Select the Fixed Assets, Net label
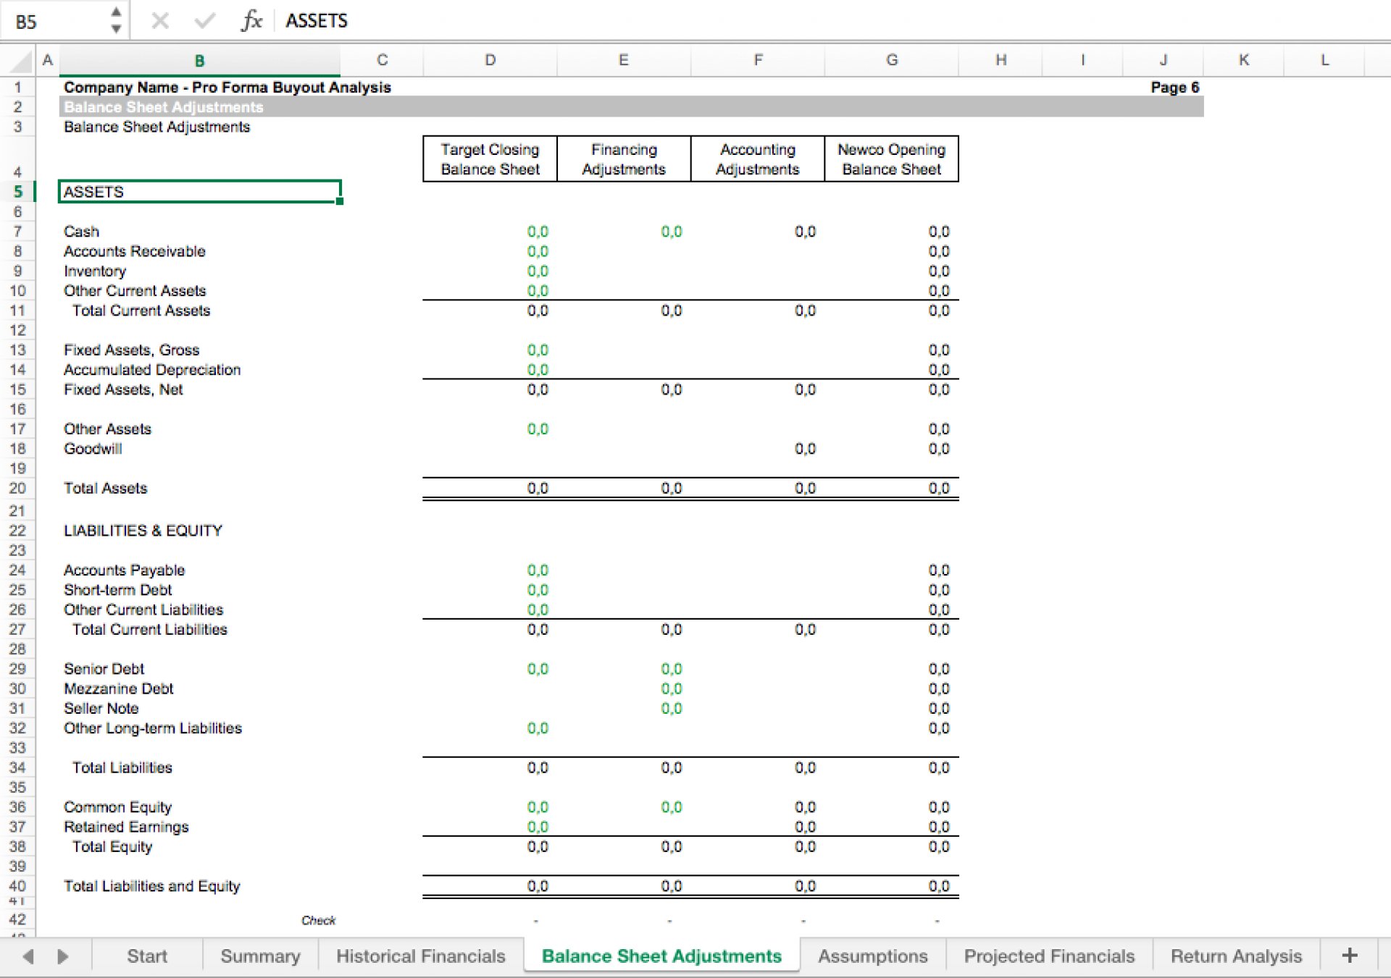This screenshot has width=1391, height=978. [123, 389]
